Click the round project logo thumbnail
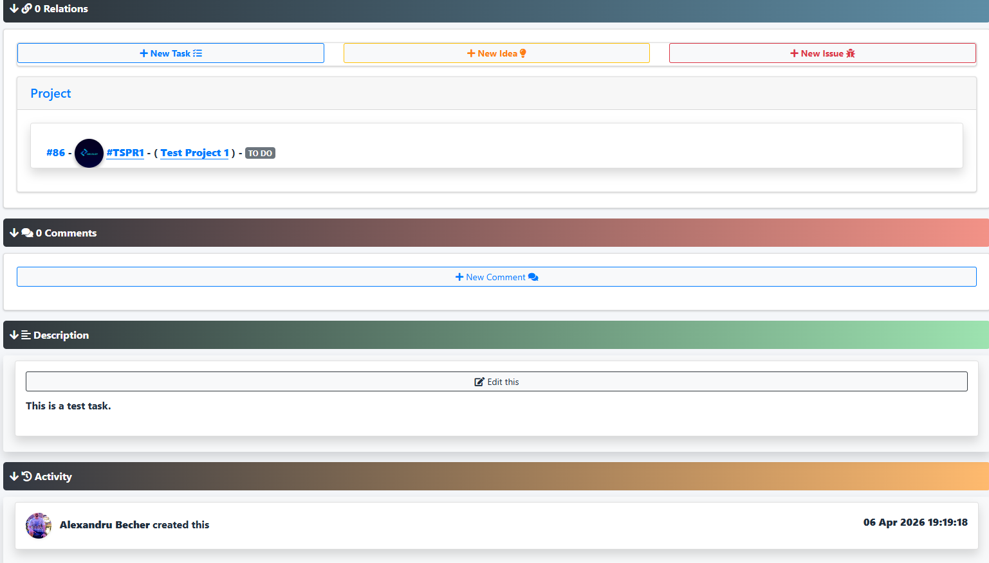989x563 pixels. coord(89,153)
